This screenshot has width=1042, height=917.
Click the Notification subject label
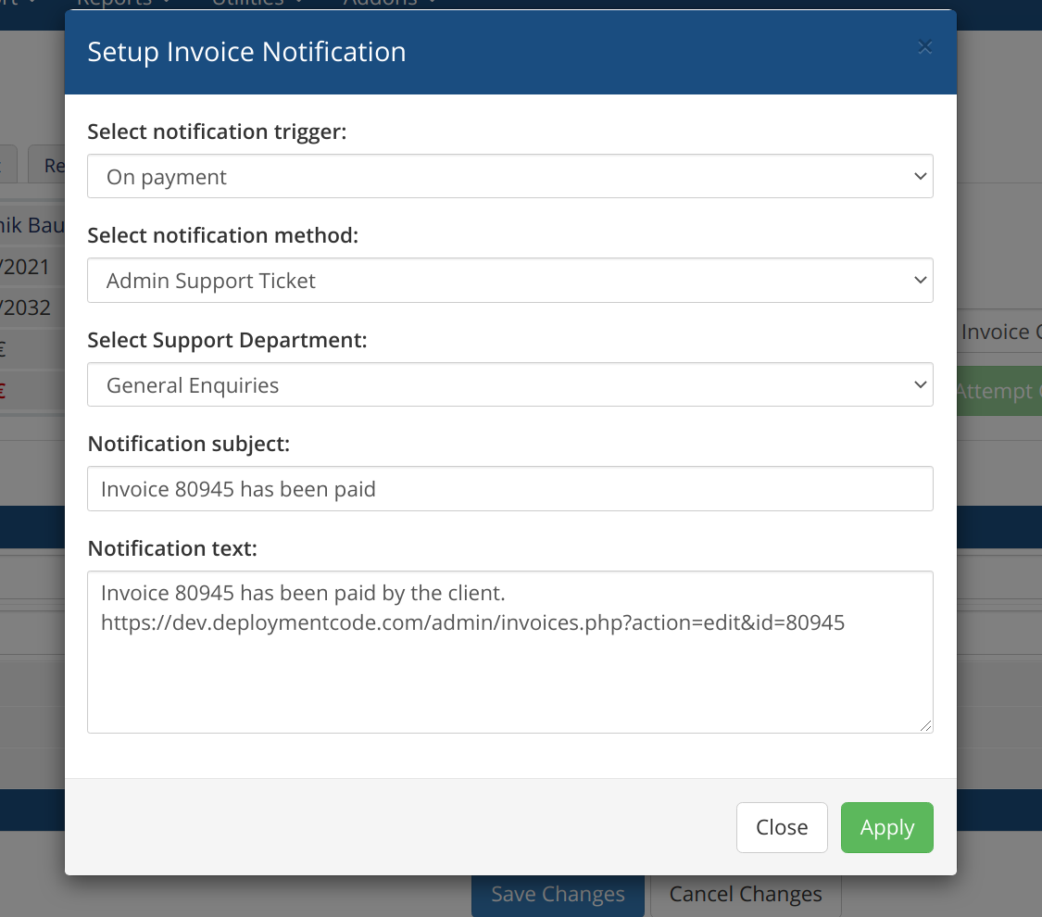click(x=189, y=444)
